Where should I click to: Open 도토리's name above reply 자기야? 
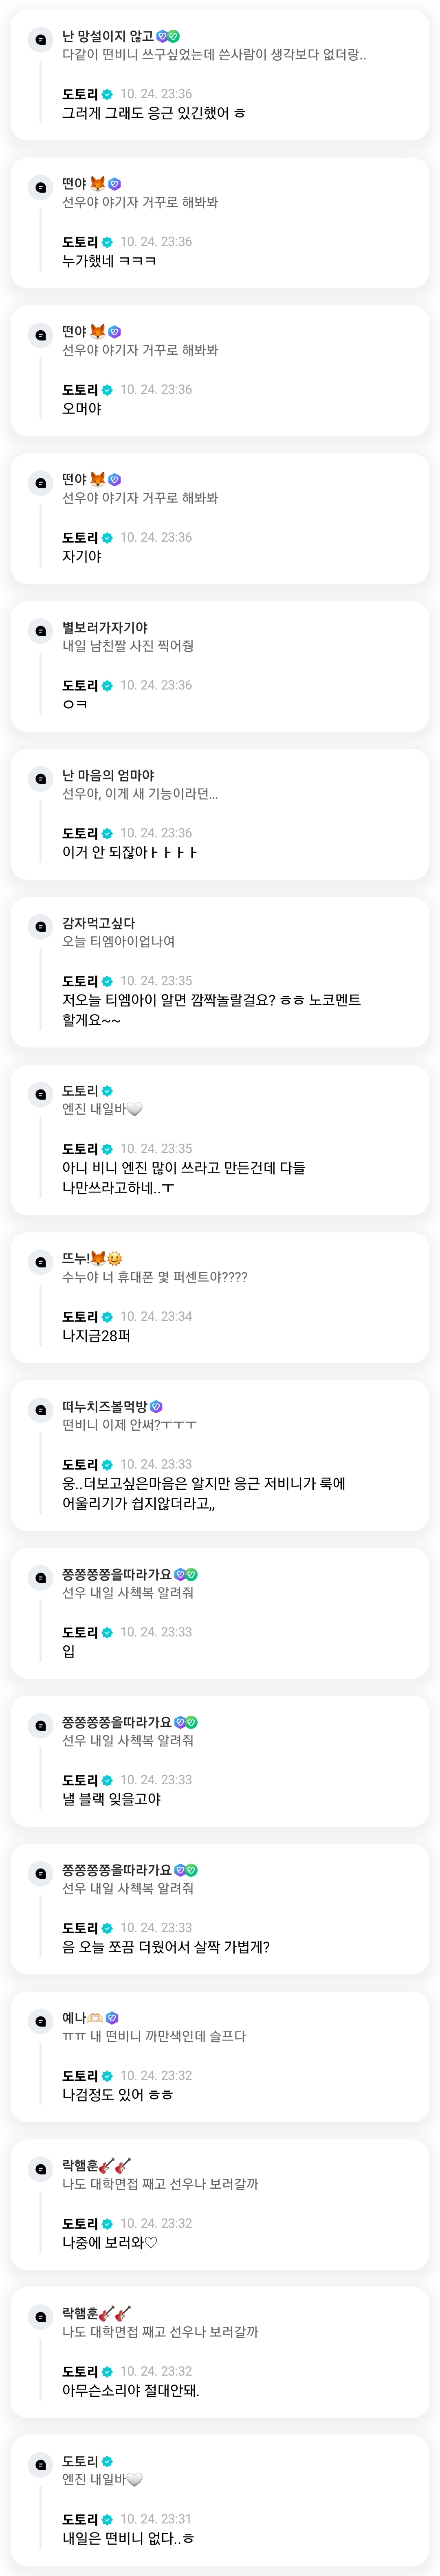coord(80,538)
